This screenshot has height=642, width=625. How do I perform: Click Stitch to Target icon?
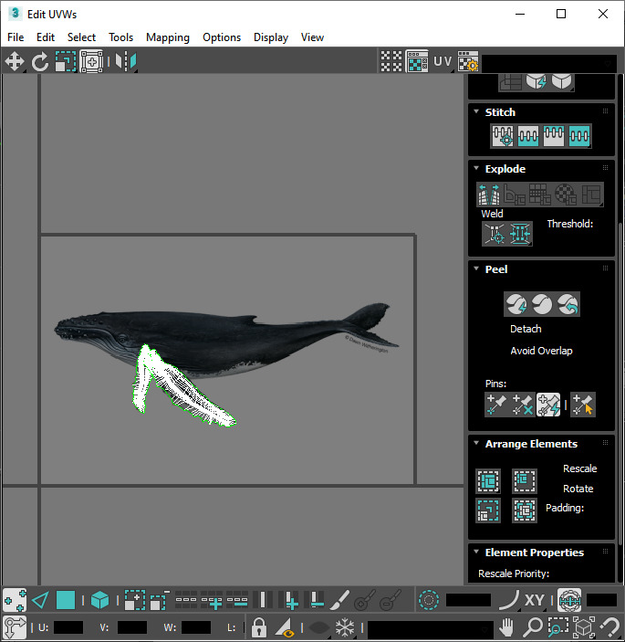(503, 136)
